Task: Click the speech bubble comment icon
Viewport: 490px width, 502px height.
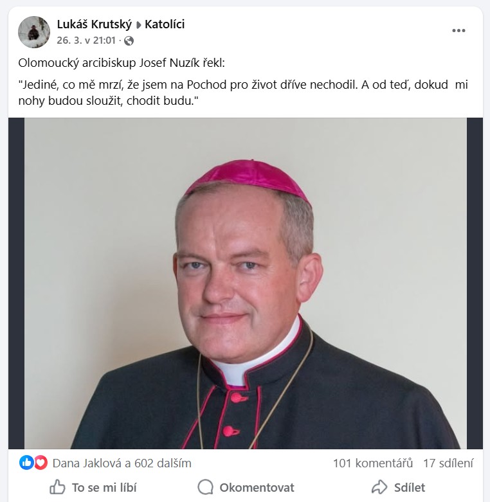Action: (x=205, y=487)
